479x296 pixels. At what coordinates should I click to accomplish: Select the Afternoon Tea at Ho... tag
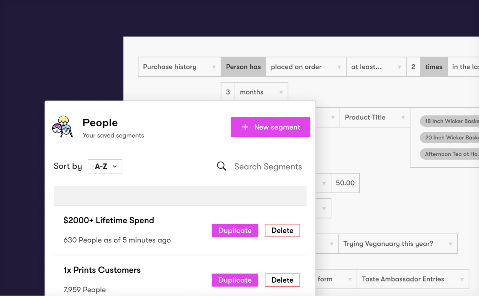coord(449,154)
